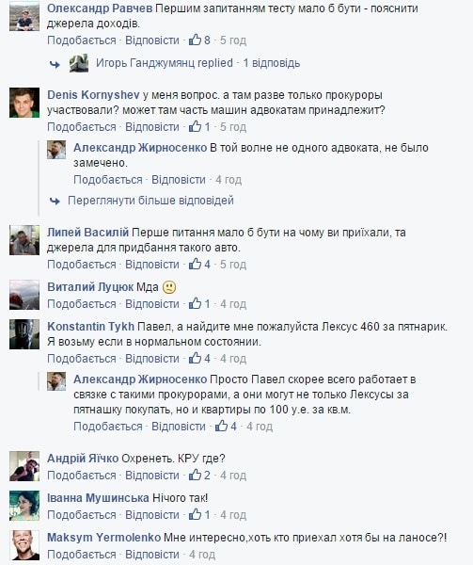Toggle Подобається on Олександр Равчев comment
473x565 pixels.
82,40
